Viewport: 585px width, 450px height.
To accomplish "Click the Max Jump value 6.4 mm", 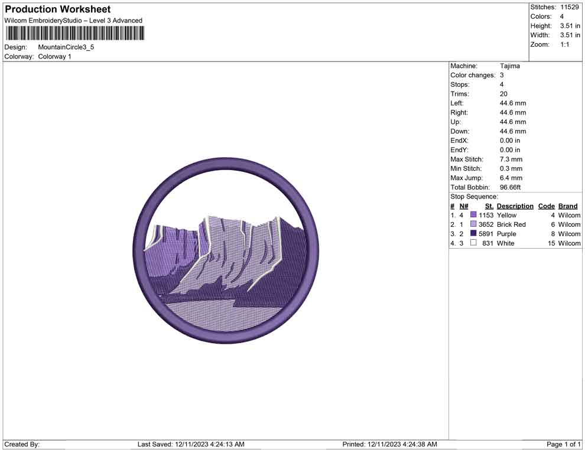I will (511, 178).
